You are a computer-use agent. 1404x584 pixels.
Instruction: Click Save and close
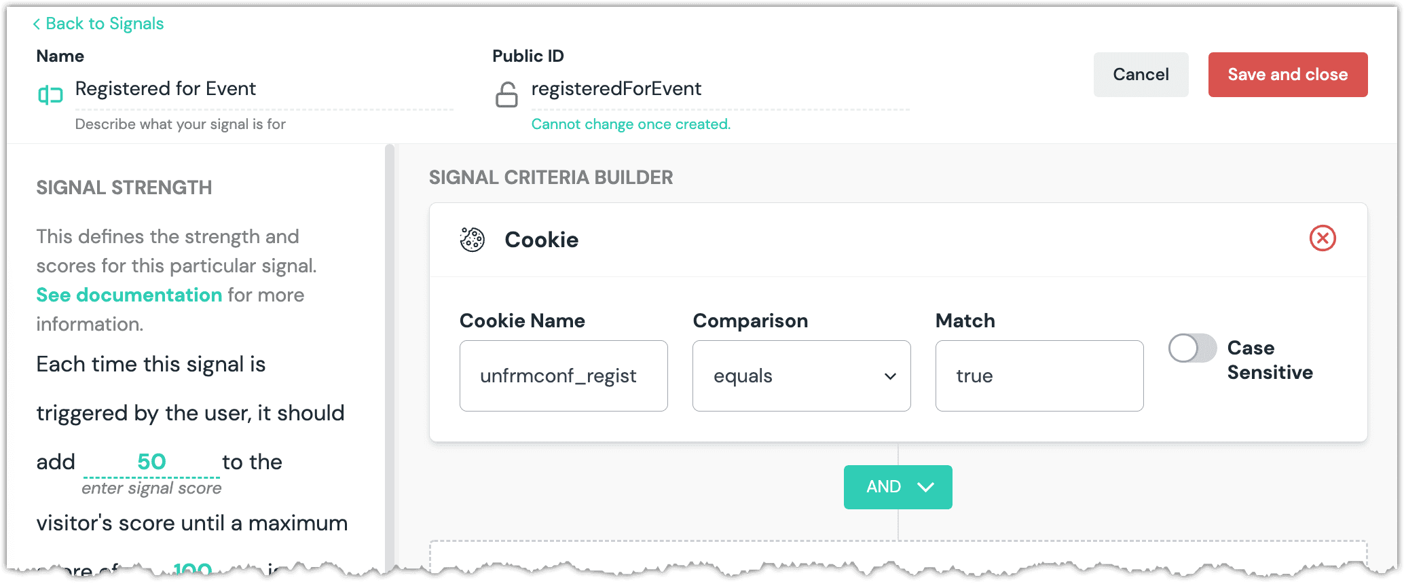click(1287, 75)
